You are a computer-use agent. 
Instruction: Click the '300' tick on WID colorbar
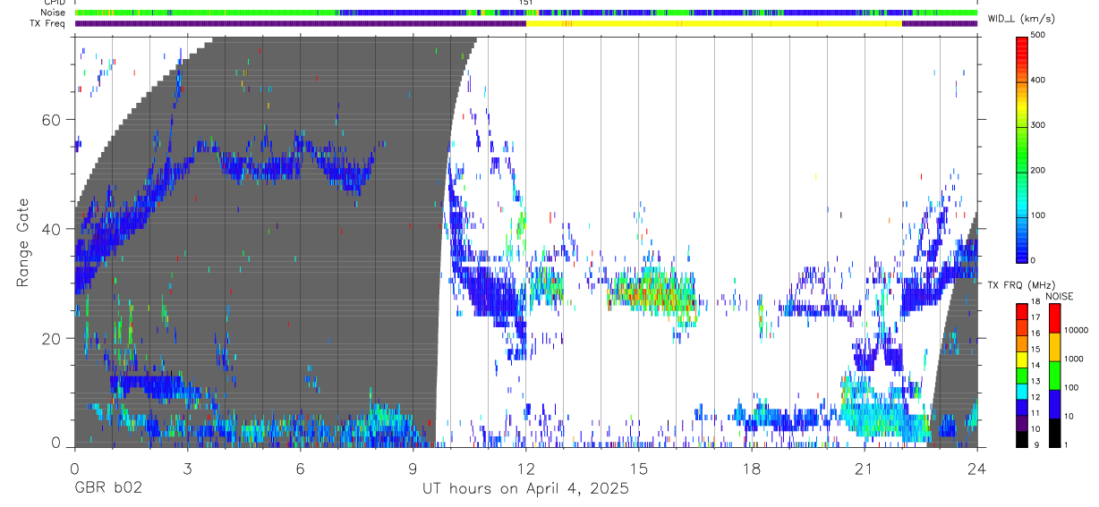click(x=1038, y=125)
